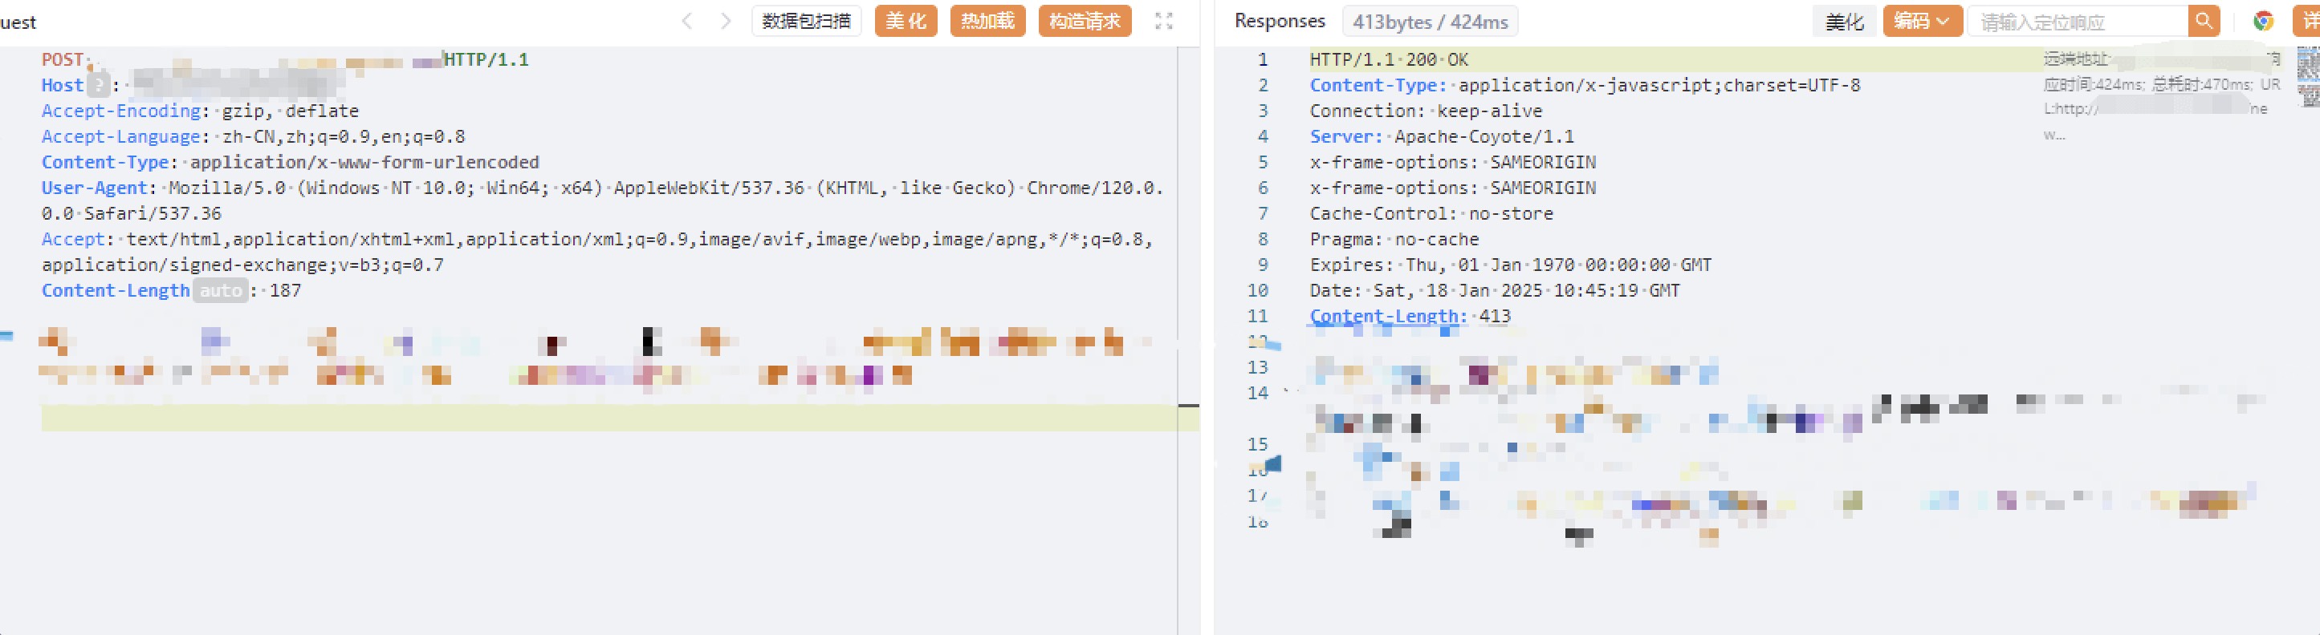Click the orange 美化 button in request panel

pyautogui.click(x=906, y=21)
